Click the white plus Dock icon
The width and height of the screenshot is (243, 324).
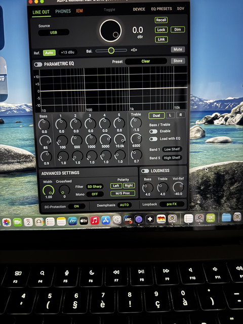pos(150,219)
